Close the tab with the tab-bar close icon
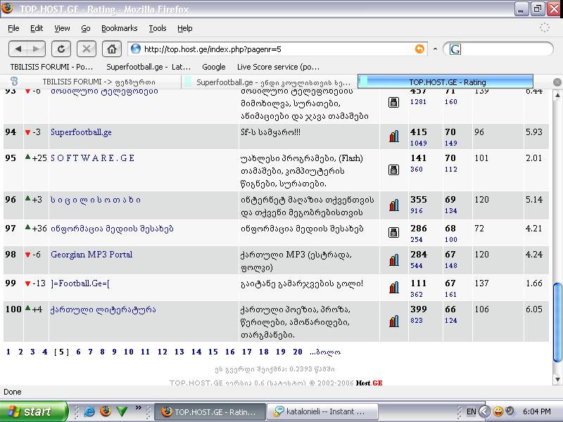This screenshot has height=422, width=563. click(557, 82)
